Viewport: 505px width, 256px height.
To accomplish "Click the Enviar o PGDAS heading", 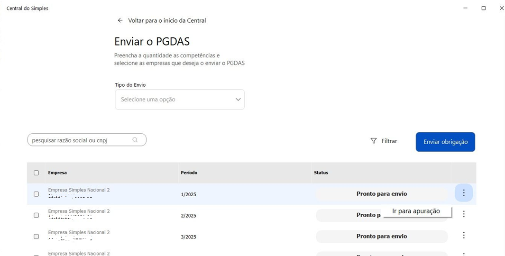I will tap(152, 42).
